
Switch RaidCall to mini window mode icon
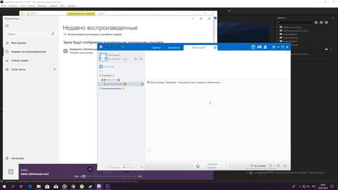pyautogui.click(x=274, y=47)
